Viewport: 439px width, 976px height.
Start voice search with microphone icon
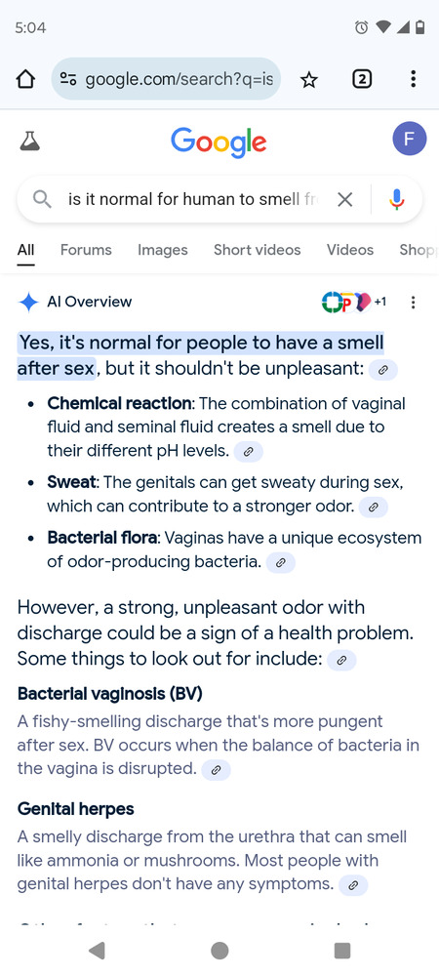click(x=397, y=199)
